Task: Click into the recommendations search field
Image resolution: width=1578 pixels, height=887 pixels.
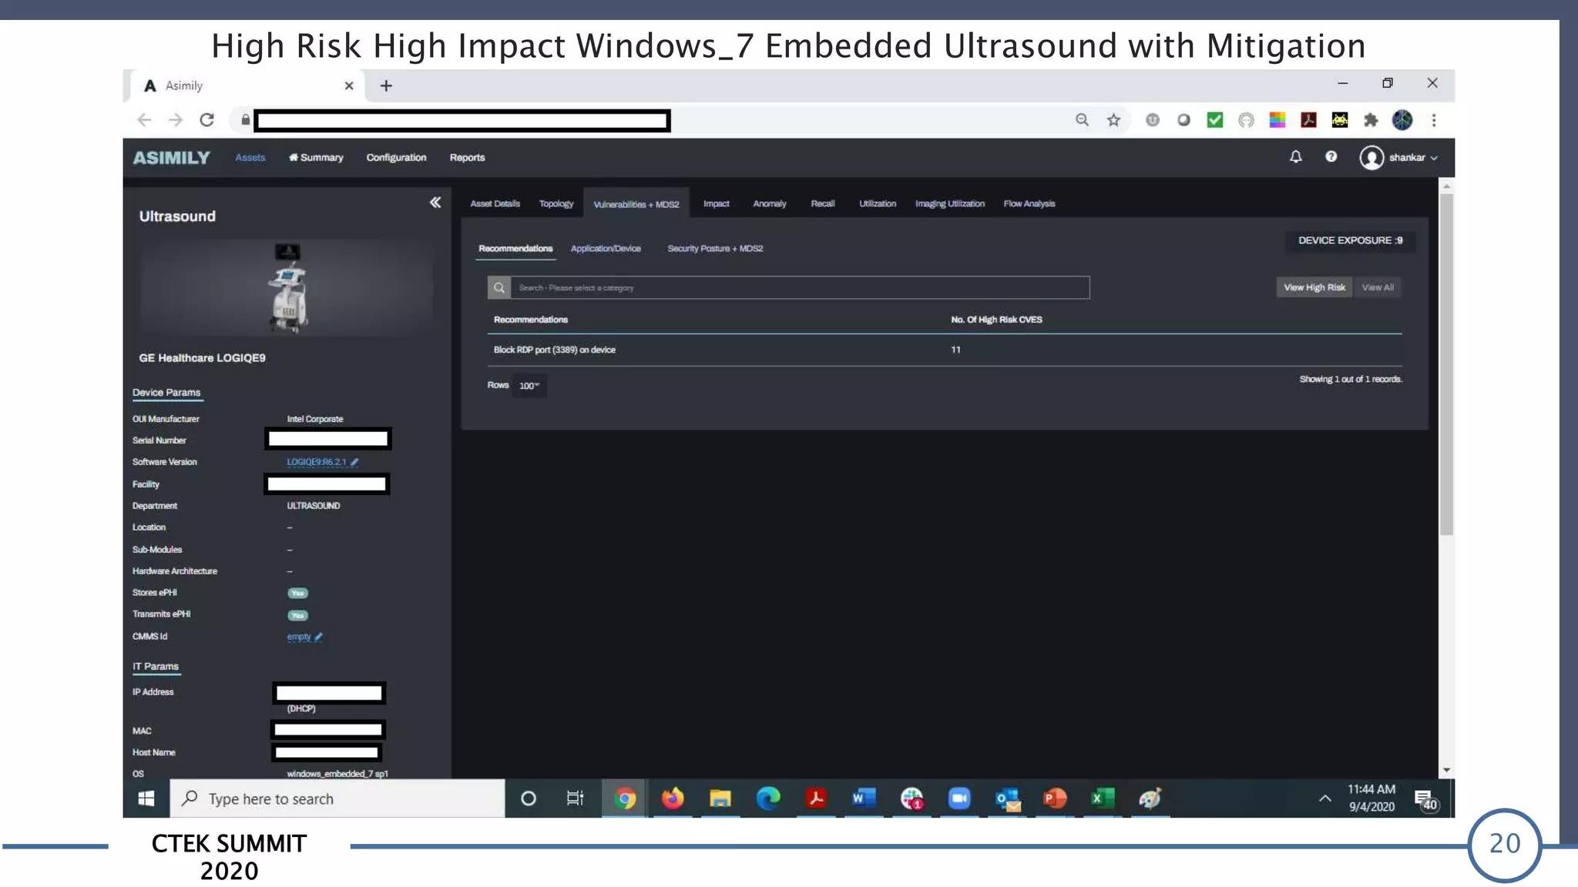Action: click(800, 288)
